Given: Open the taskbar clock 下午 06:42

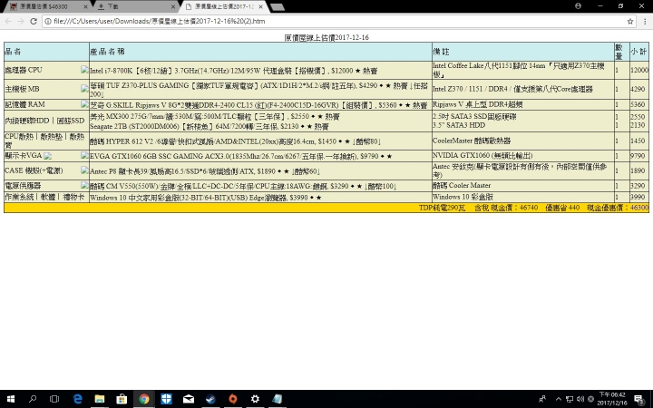Looking at the screenshot, I should [612, 399].
